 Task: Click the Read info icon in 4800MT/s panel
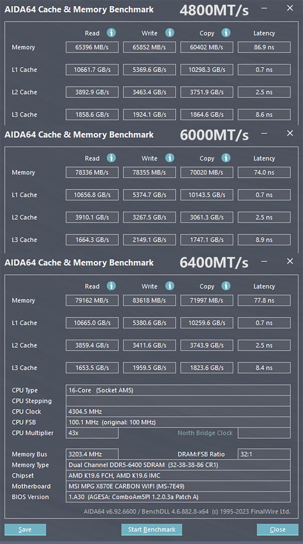[111, 33]
